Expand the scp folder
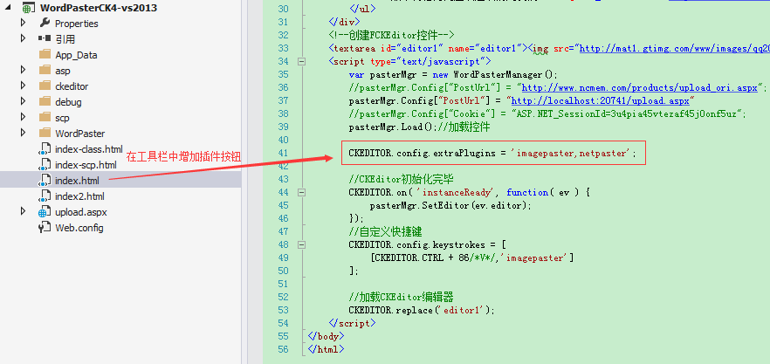Image resolution: width=770 pixels, height=364 pixels. 23,117
